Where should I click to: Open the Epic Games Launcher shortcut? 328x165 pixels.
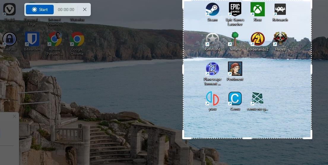click(235, 9)
